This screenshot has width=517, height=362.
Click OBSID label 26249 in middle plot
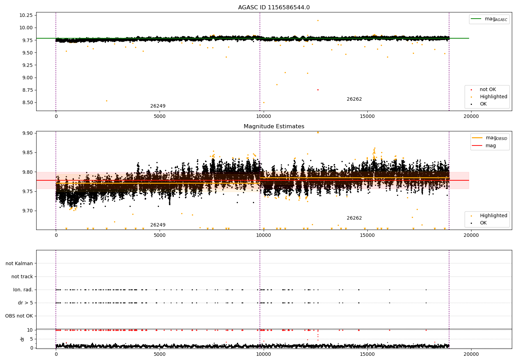(x=158, y=225)
